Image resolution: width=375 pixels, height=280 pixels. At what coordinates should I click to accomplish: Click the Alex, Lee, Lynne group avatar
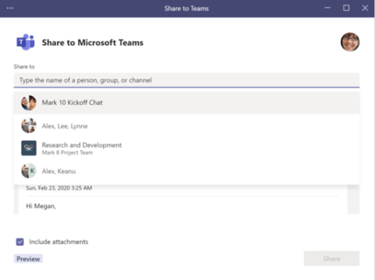(29, 126)
